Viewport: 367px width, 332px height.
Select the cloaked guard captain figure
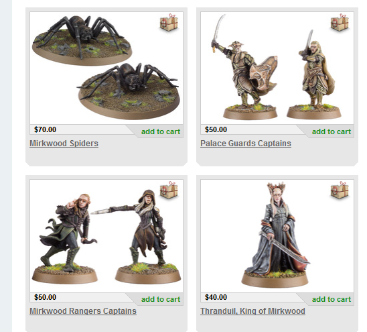pyautogui.click(x=315, y=75)
